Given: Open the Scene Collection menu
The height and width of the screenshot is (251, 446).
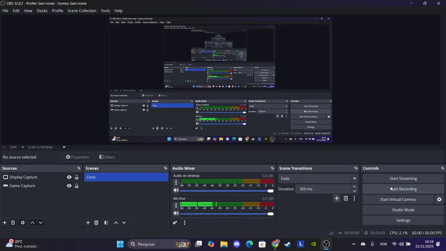Looking at the screenshot, I should click(82, 11).
